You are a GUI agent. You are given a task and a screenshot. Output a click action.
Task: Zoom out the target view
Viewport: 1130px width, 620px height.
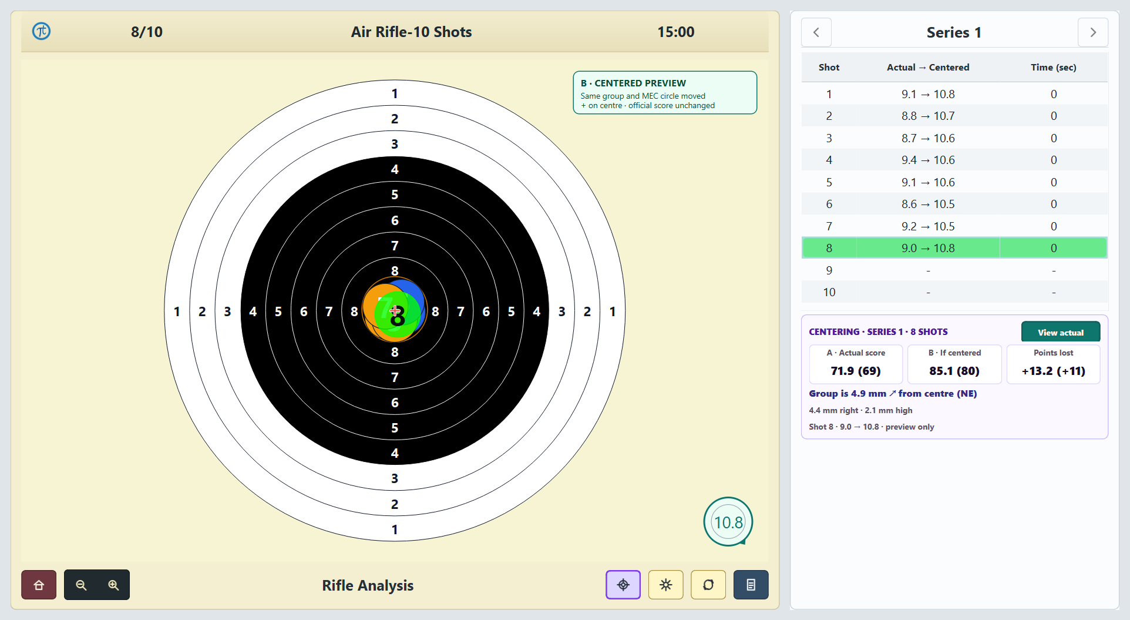tap(81, 585)
